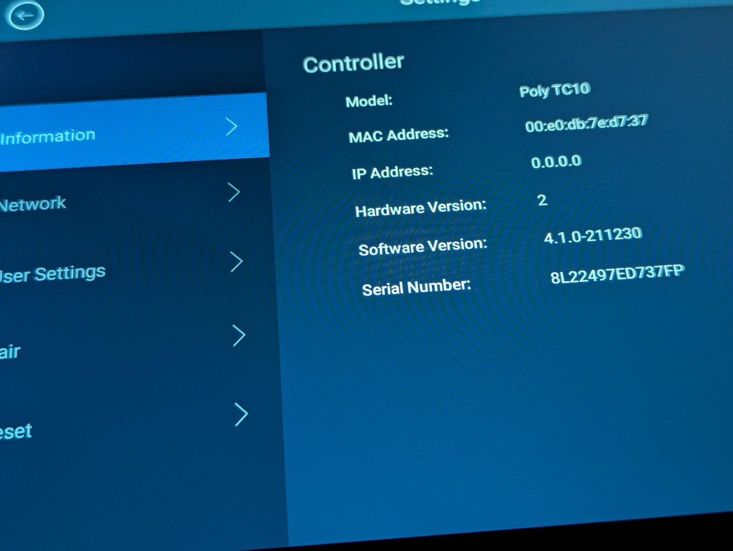Select the hardware version value 2
The height and width of the screenshot is (551, 733).
click(542, 200)
